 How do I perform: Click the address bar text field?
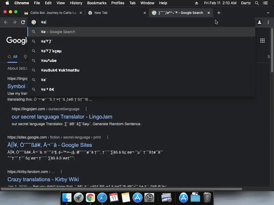pos(142,22)
